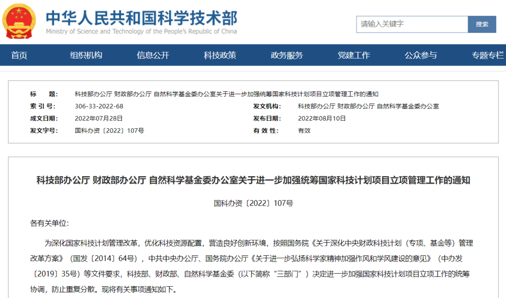Click the bold article headline
The width and height of the screenshot is (506, 298).
pyautogui.click(x=253, y=180)
